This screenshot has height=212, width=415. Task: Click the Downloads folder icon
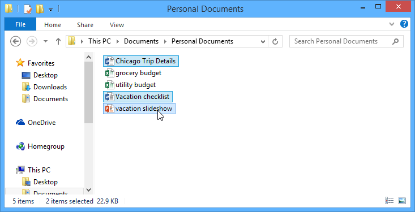26,86
